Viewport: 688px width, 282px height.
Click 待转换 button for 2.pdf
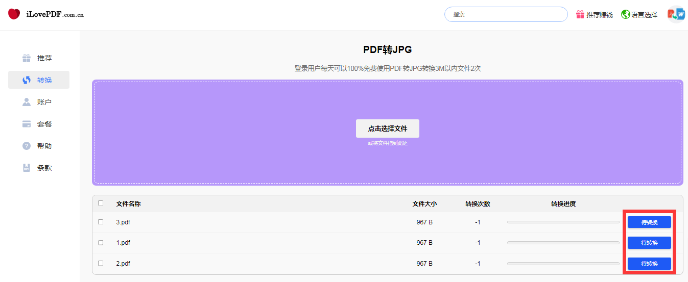(x=649, y=264)
